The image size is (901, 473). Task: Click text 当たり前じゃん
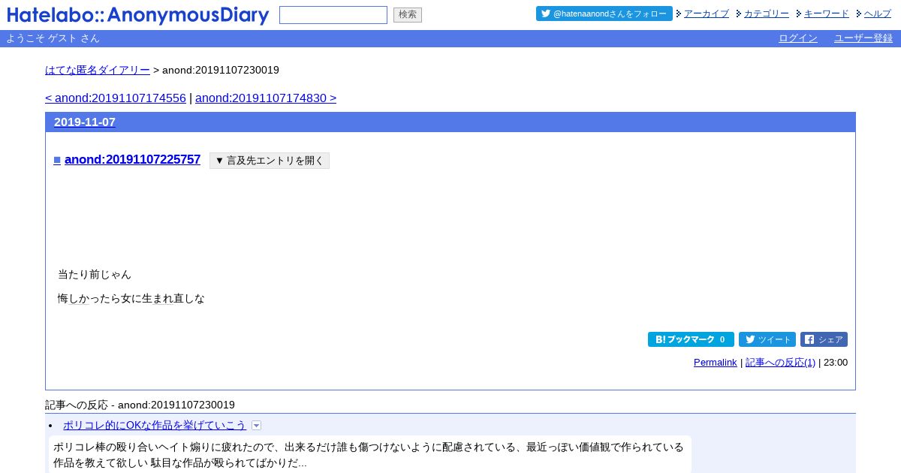95,275
